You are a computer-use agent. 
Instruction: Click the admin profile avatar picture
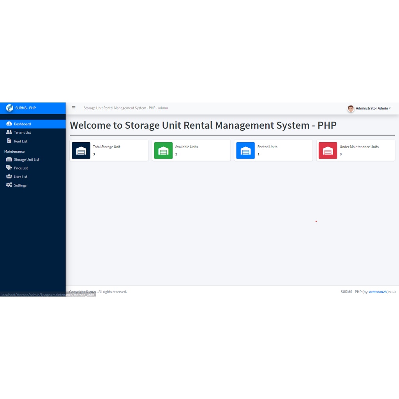tap(350, 108)
